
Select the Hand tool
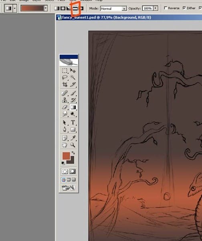click(65, 145)
